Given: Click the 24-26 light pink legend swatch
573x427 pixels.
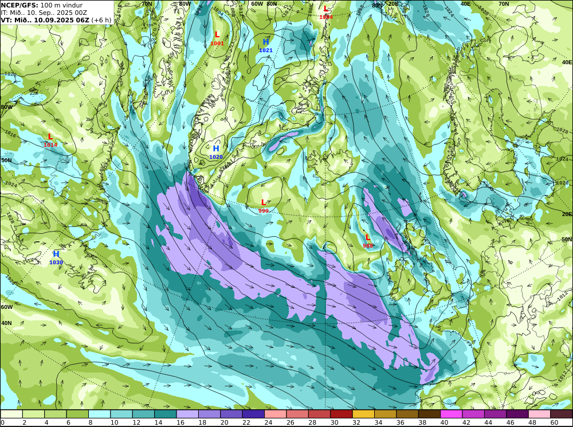Looking at the screenshot, I should 276,414.
